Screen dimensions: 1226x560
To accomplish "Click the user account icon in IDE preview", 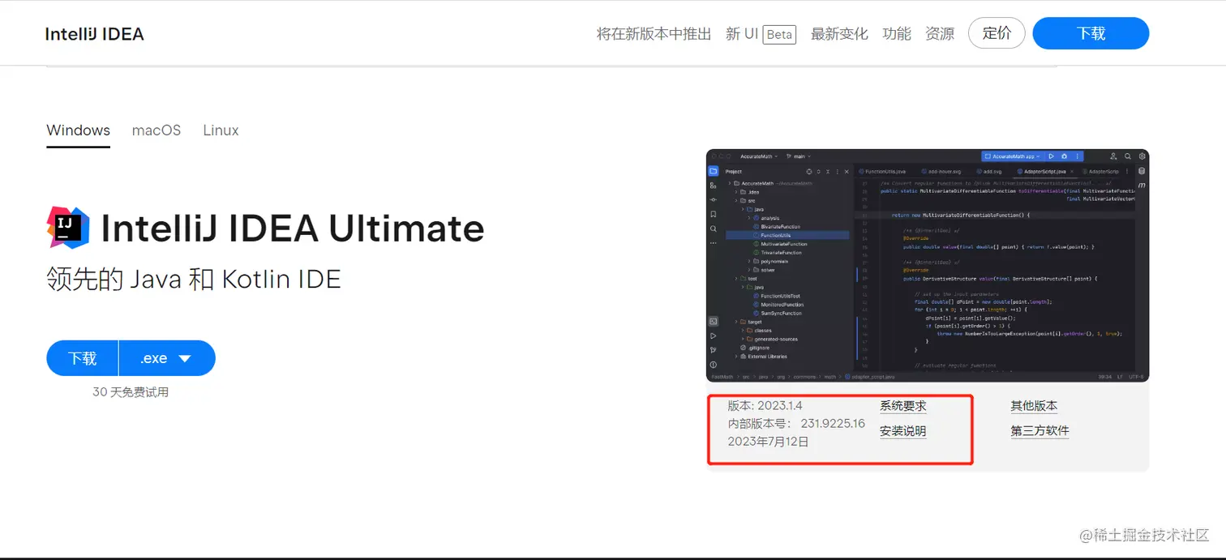I will (x=1113, y=156).
